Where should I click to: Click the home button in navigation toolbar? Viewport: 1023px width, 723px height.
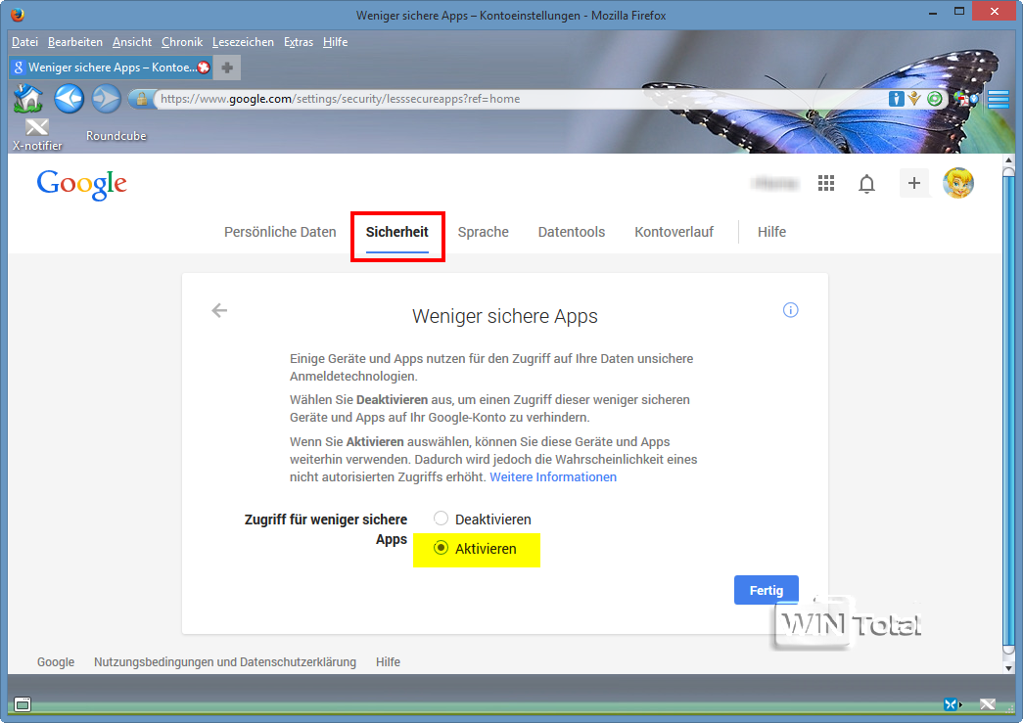coord(28,99)
